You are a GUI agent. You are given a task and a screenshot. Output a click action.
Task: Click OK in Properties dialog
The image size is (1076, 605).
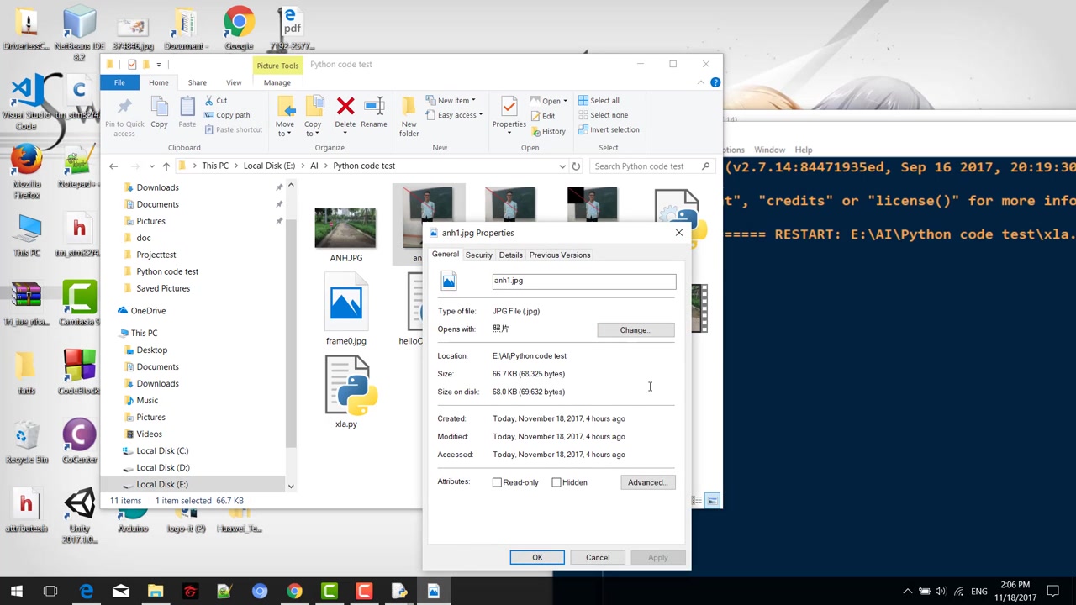[537, 557]
